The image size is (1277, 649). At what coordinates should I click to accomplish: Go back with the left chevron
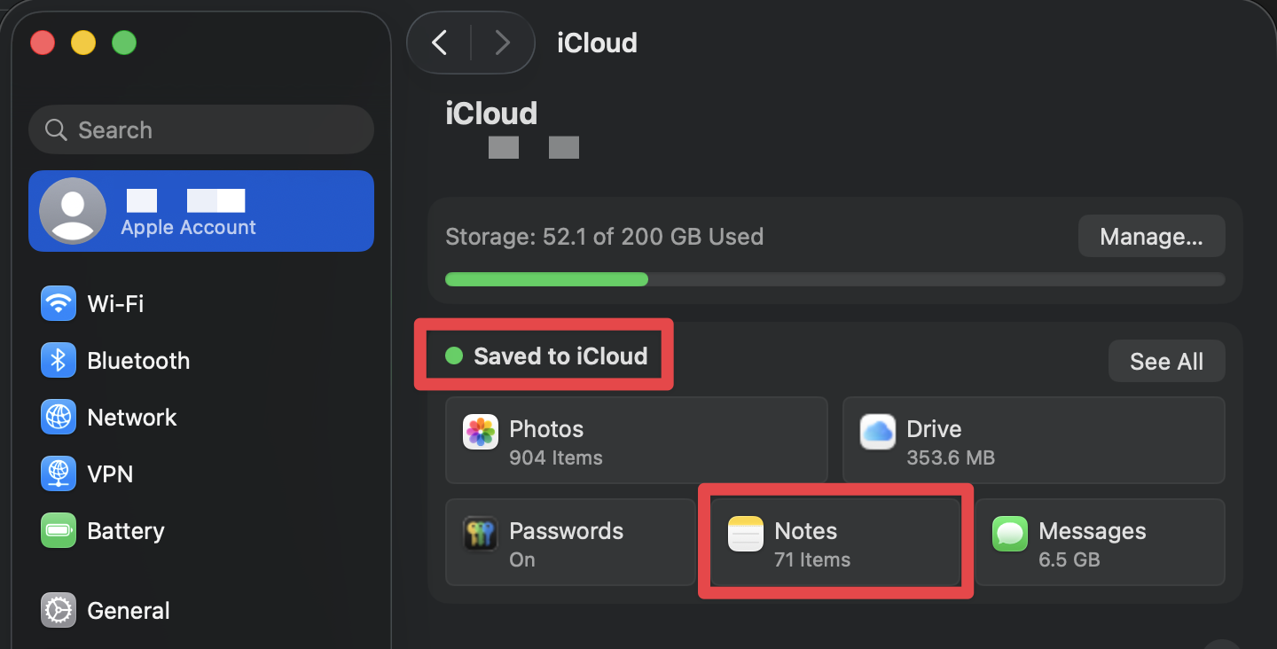coord(439,43)
